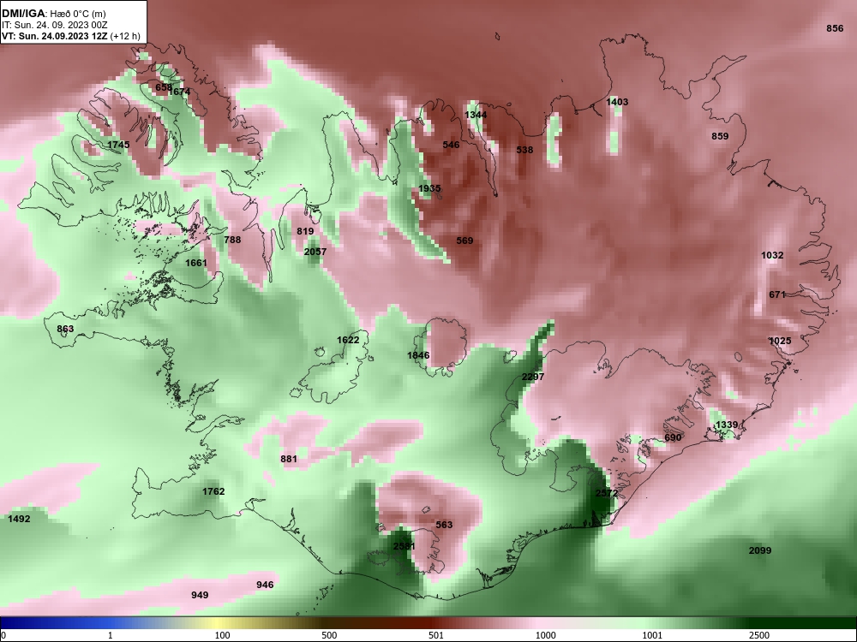This screenshot has height=642, width=857.
Task: Click the number 1339
Action: tap(727, 425)
